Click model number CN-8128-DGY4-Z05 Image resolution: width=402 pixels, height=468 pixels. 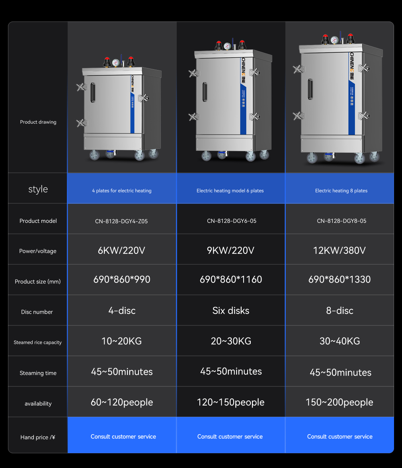121,221
